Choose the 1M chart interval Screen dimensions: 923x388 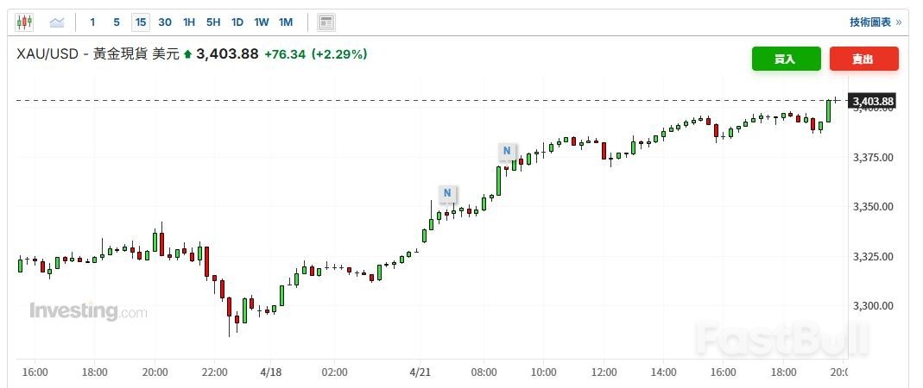pos(286,22)
